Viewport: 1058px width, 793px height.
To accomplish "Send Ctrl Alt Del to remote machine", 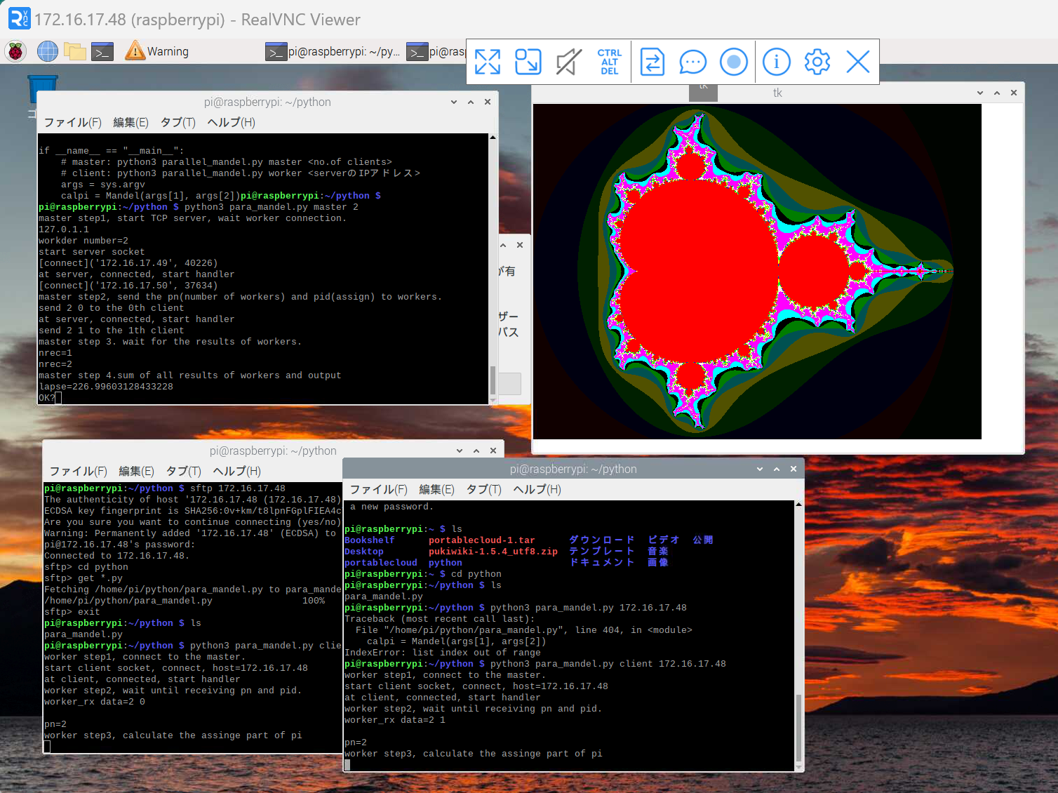I will pyautogui.click(x=609, y=62).
